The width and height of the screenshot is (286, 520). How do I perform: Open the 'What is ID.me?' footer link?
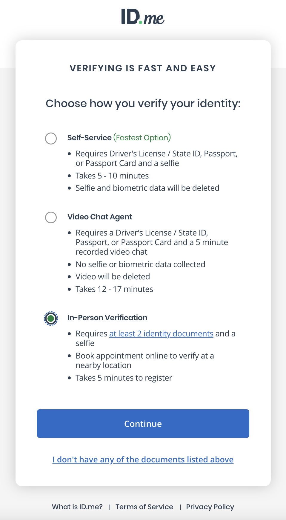(x=77, y=507)
